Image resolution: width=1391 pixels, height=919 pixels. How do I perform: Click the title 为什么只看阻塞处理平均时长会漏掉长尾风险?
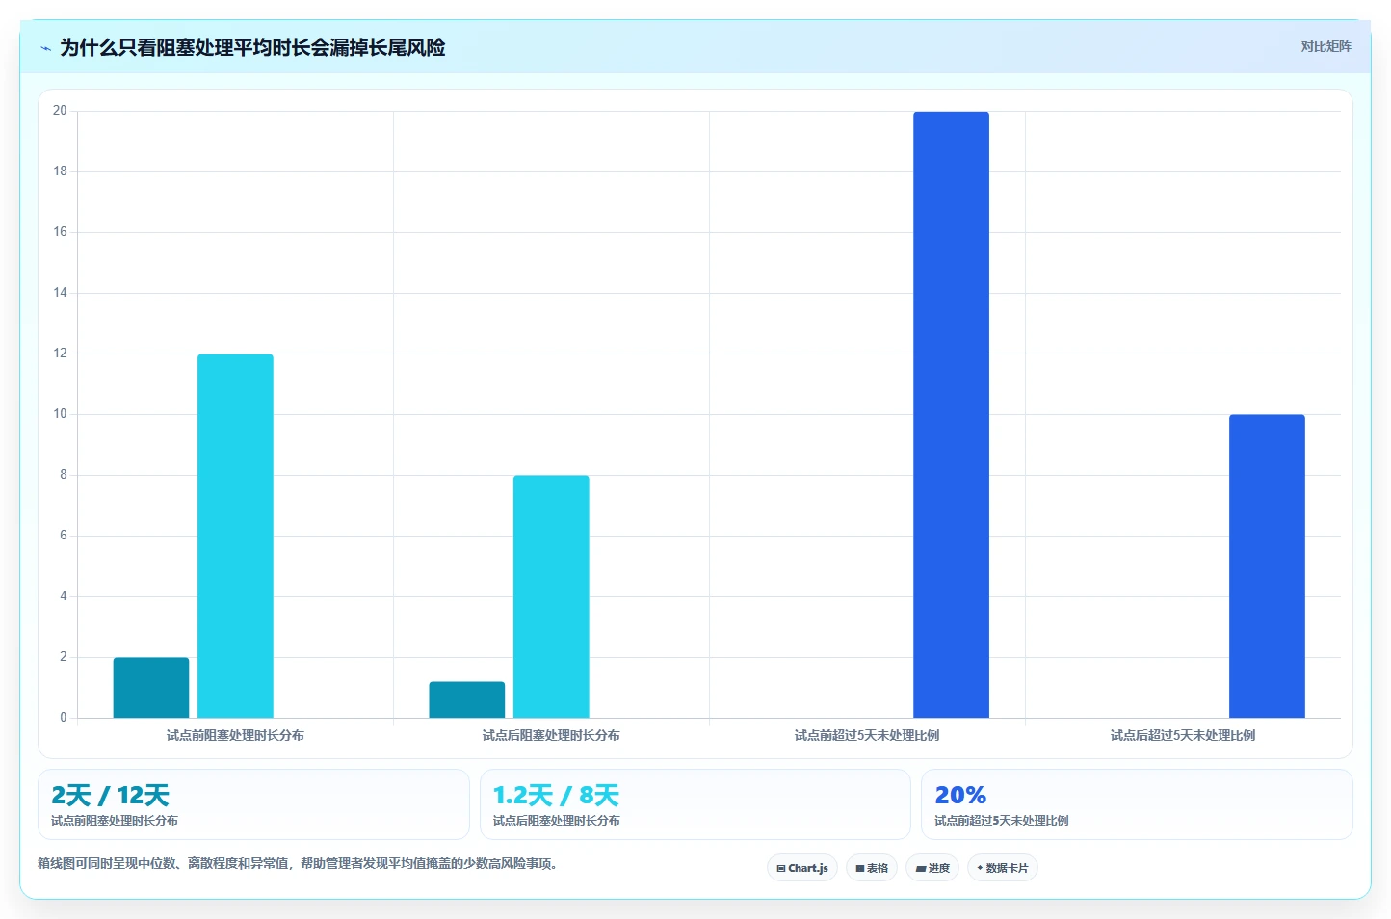tap(252, 47)
